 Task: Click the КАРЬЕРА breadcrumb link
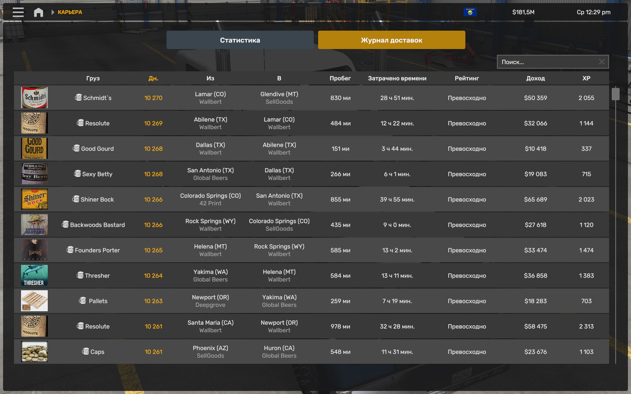[x=70, y=12]
